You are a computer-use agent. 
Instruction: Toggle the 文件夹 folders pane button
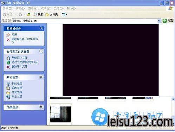click(x=52, y=14)
